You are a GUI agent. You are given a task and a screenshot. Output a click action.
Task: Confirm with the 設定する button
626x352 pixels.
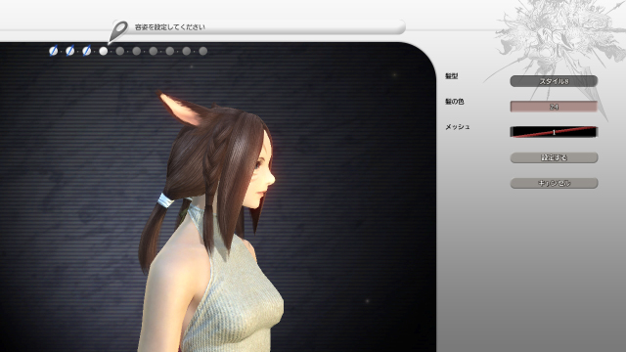554,157
